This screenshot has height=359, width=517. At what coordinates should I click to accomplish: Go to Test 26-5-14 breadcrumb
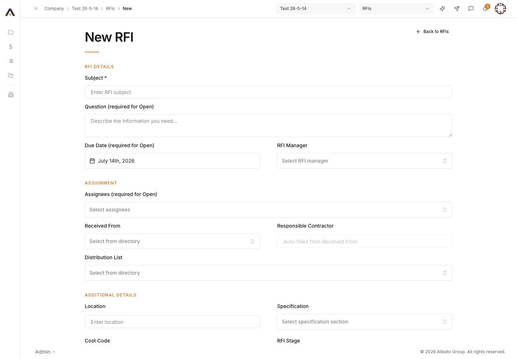85,9
